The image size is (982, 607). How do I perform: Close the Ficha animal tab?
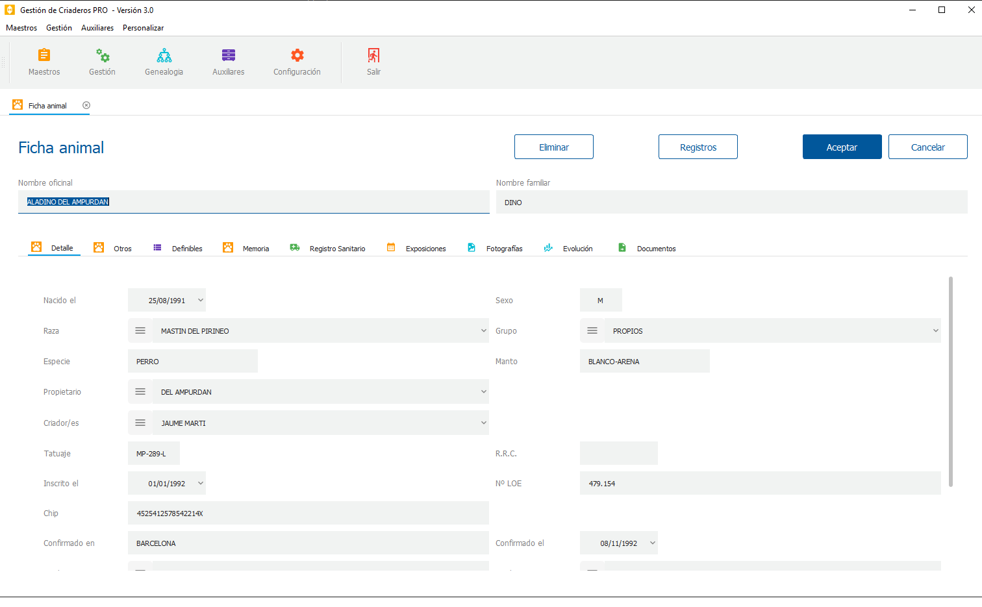[86, 105]
